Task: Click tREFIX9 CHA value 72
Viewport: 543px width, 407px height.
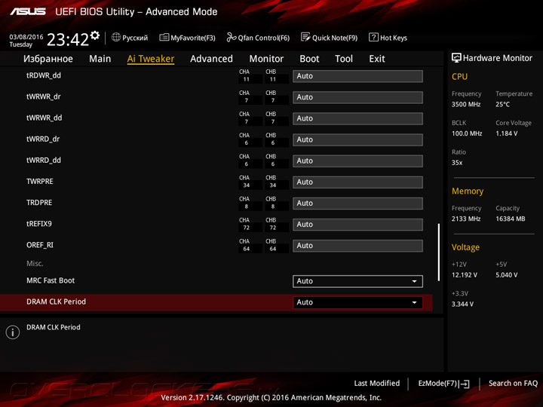Action: click(246, 228)
